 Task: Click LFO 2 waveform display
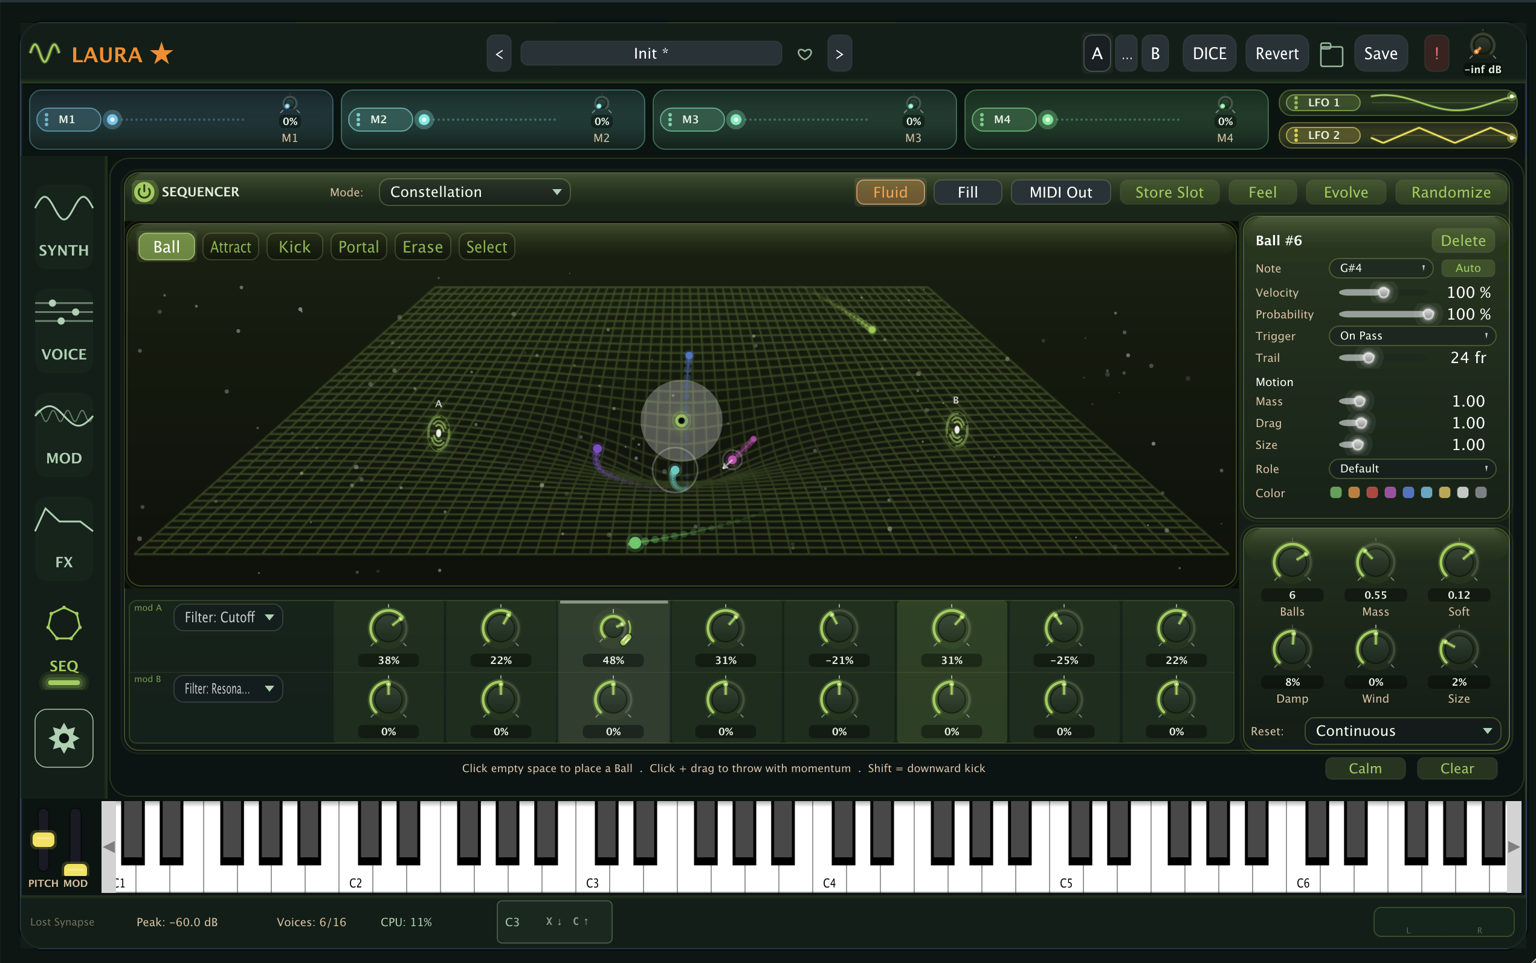pyautogui.click(x=1442, y=135)
